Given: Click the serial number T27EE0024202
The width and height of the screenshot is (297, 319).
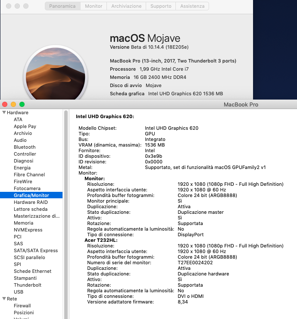Looking at the screenshot, I should point(195,263).
